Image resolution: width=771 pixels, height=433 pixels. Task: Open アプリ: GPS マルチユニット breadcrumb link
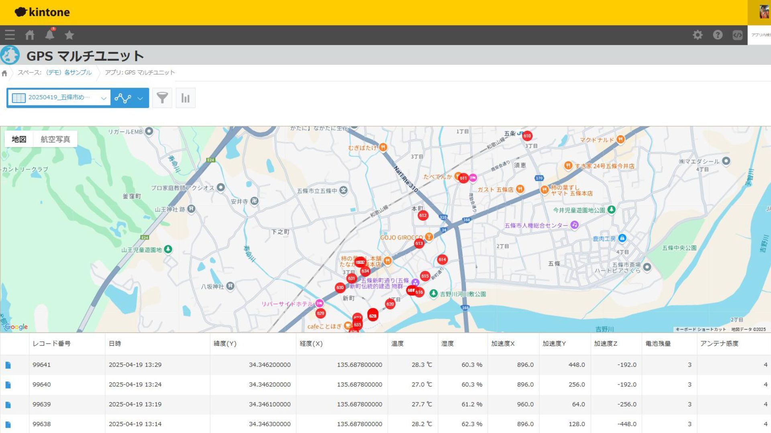click(140, 73)
